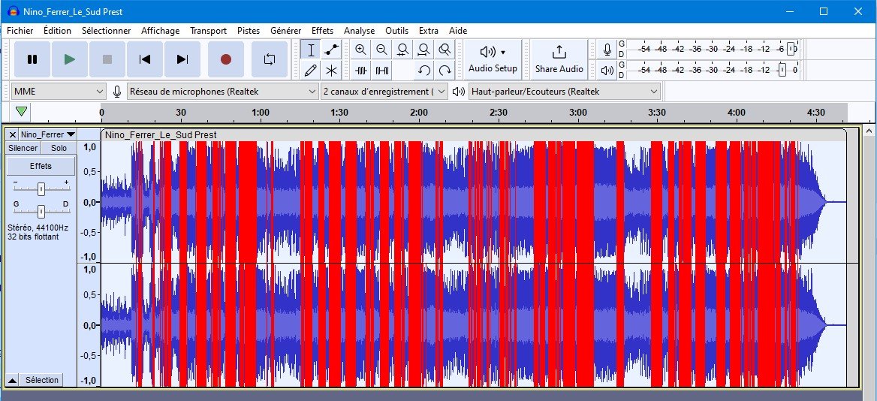Skip to end of track

pyautogui.click(x=182, y=59)
